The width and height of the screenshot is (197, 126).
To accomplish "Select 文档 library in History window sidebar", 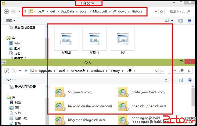I will coord(15,54).
